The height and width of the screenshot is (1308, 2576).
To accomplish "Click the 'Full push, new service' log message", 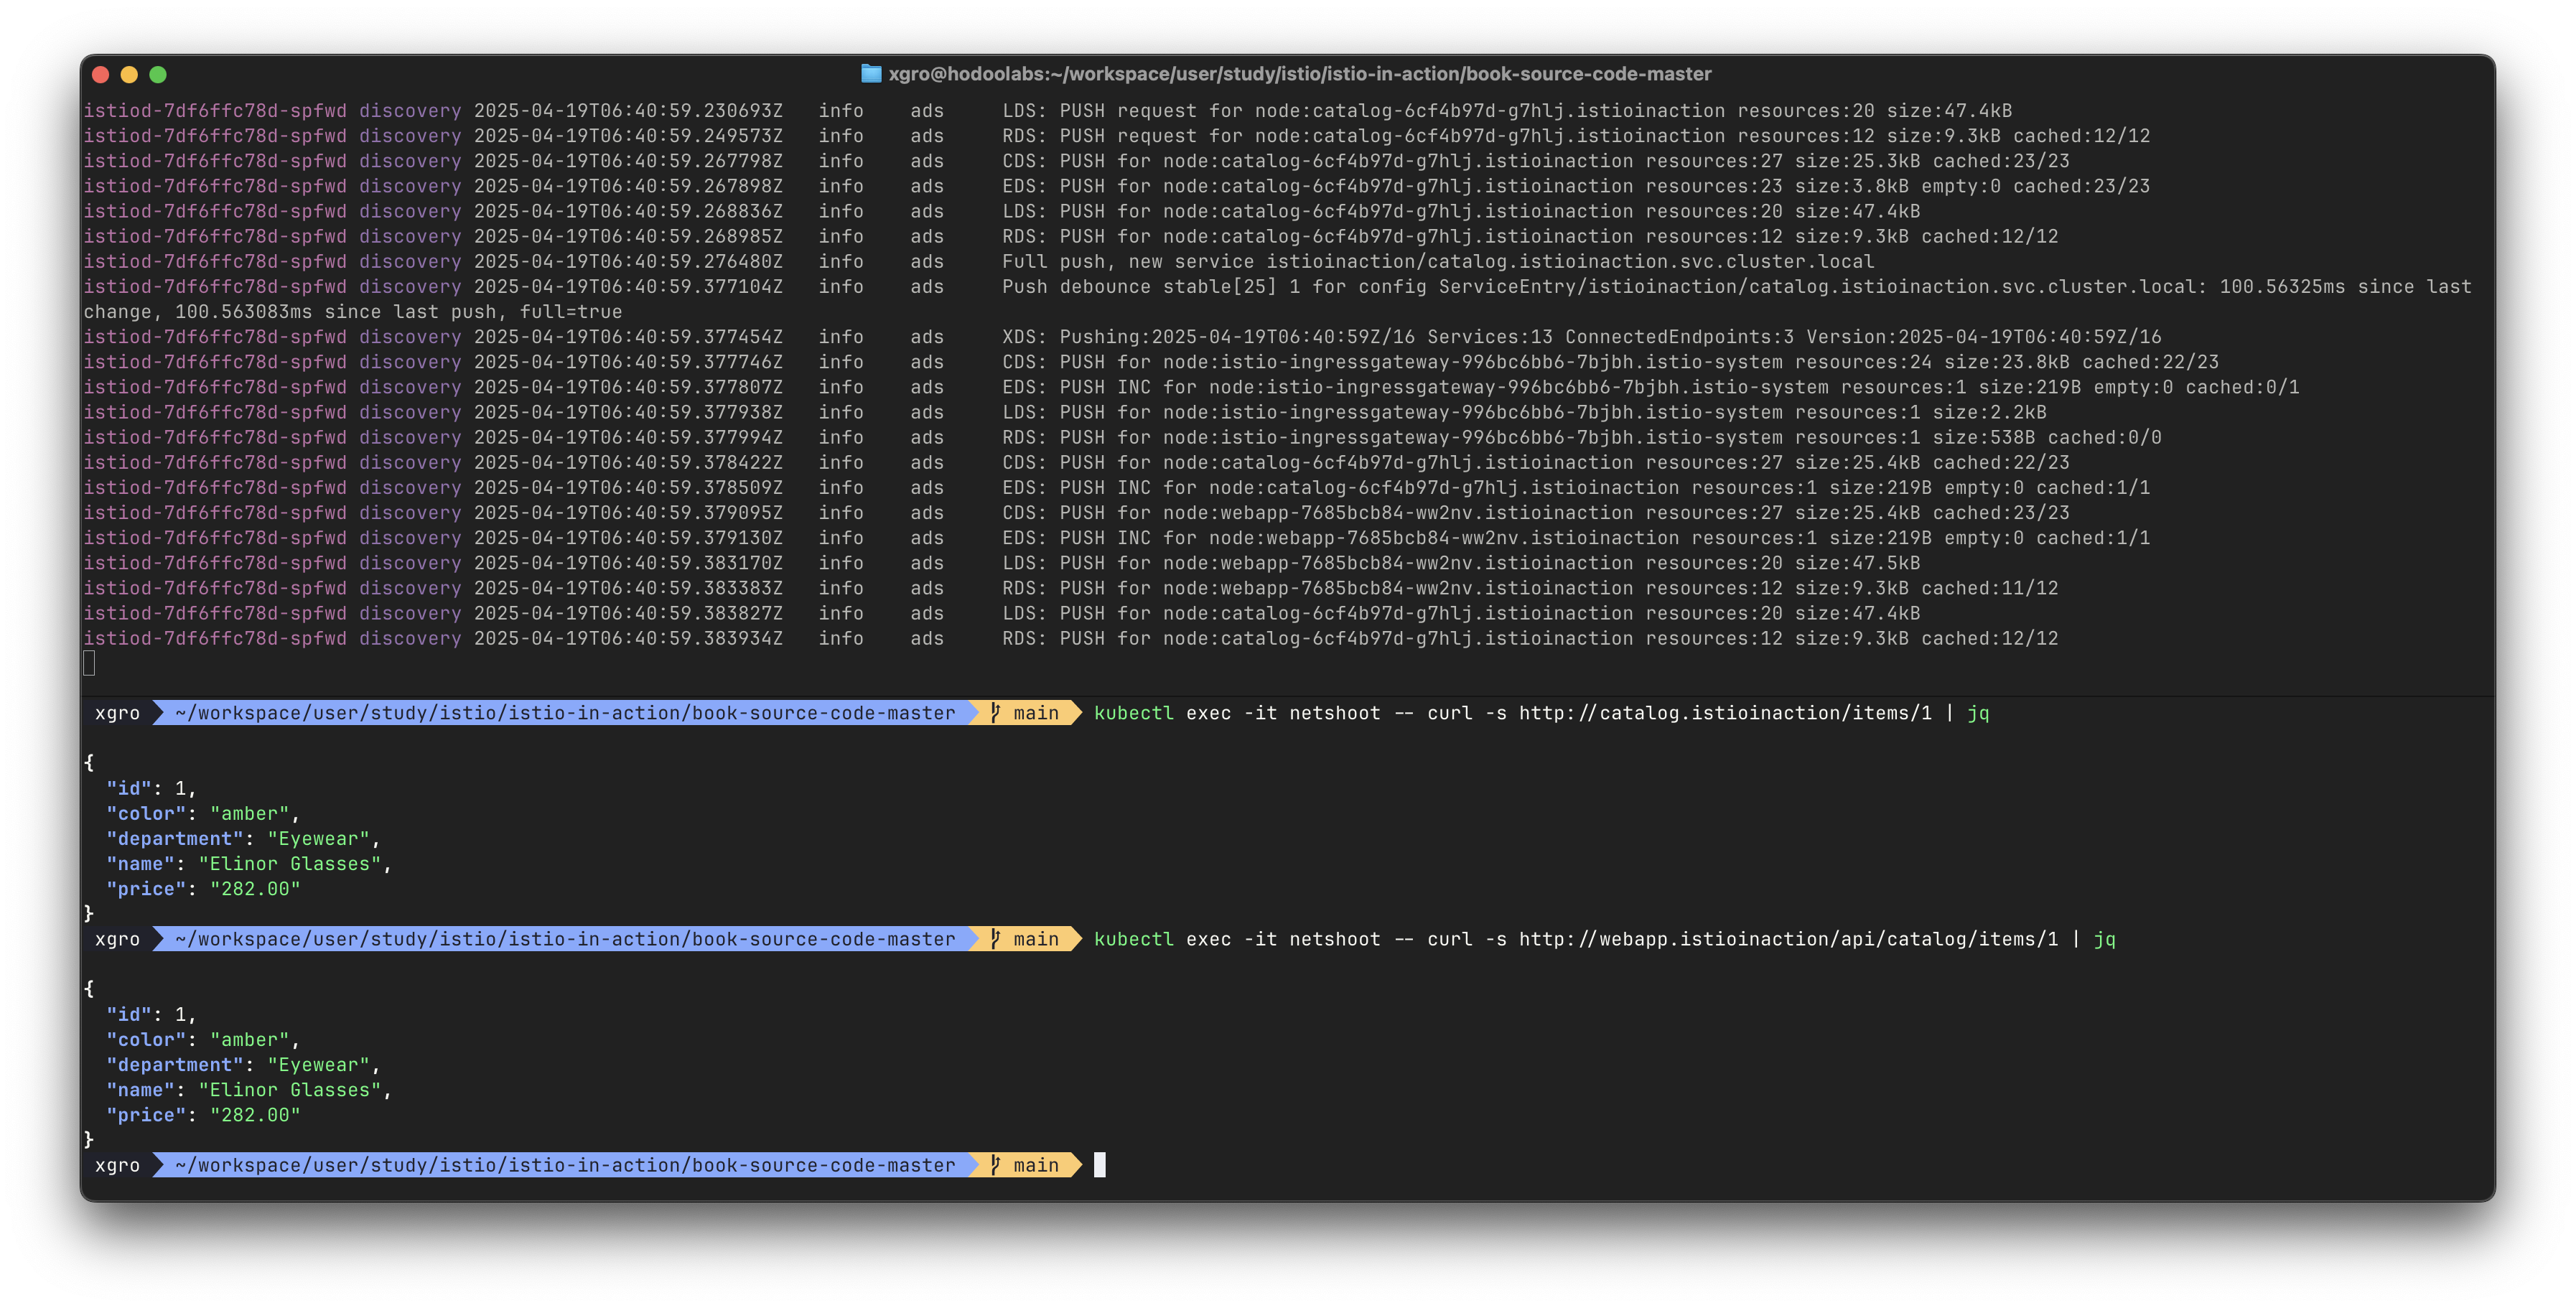I will 1438,261.
